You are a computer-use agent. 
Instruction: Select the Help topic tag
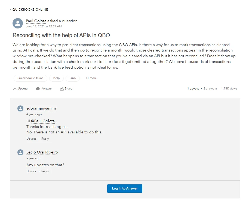coord(56,78)
